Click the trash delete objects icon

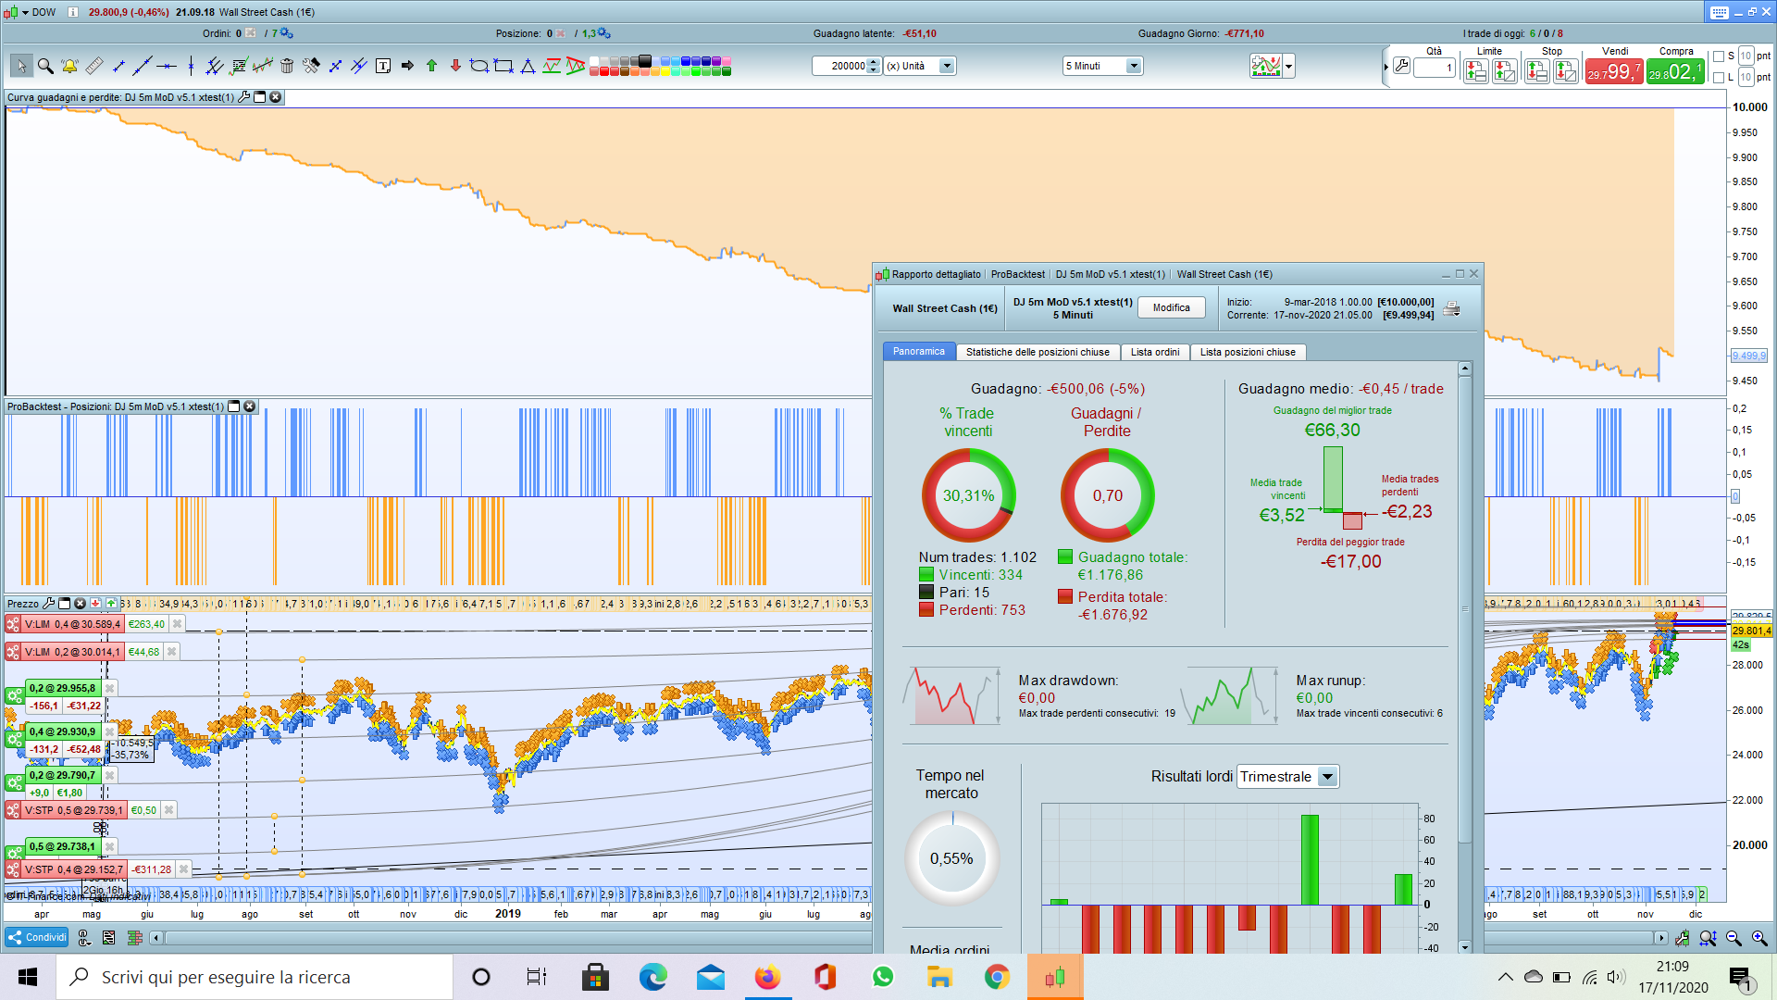pos(287,66)
